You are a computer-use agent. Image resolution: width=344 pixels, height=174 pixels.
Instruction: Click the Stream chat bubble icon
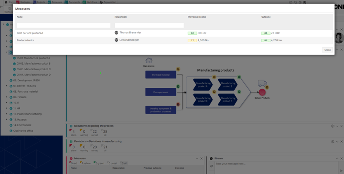[x=211, y=158]
